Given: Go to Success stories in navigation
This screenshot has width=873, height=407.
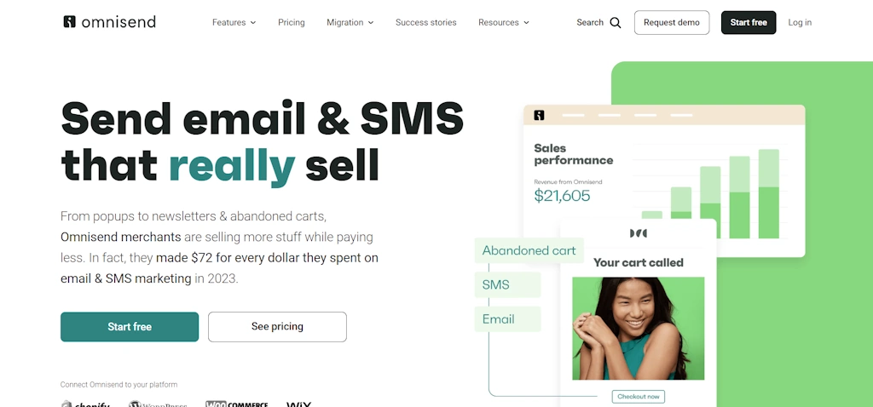Looking at the screenshot, I should tap(426, 22).
